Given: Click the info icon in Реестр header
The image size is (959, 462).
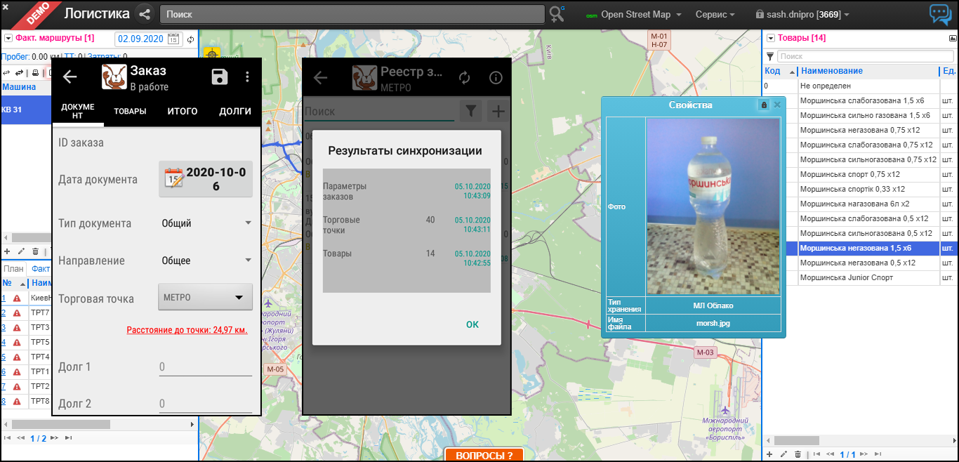Looking at the screenshot, I should click(x=496, y=77).
